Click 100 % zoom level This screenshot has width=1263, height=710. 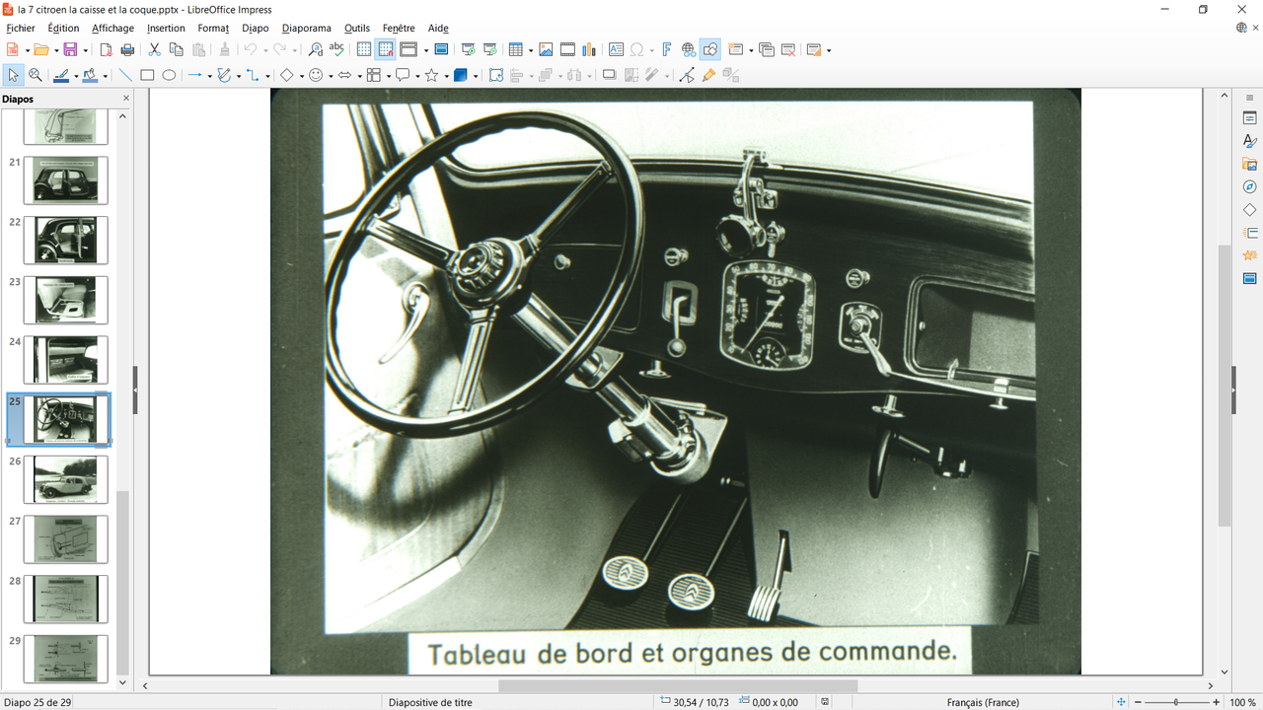click(x=1242, y=702)
